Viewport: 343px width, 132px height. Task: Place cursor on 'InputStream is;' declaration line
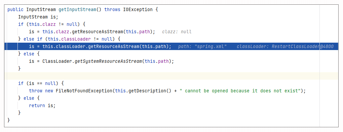[38, 17]
